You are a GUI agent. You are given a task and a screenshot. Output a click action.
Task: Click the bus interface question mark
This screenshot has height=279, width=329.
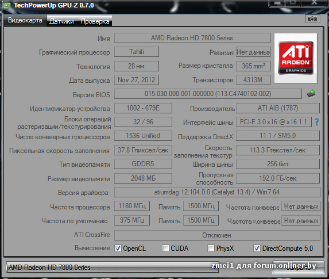click(317, 122)
